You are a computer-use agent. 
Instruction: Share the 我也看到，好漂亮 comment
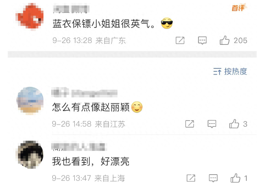[x=191, y=178]
